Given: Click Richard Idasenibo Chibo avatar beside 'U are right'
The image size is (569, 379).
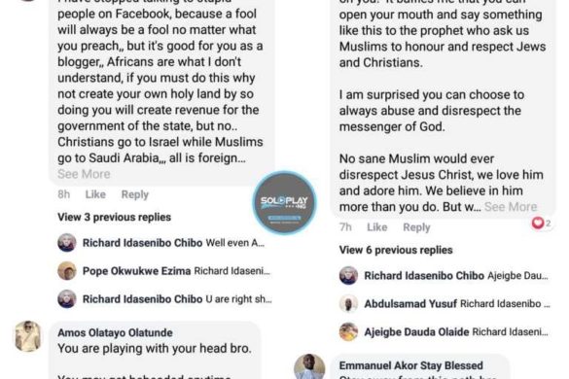Looking at the screenshot, I should [x=67, y=299].
